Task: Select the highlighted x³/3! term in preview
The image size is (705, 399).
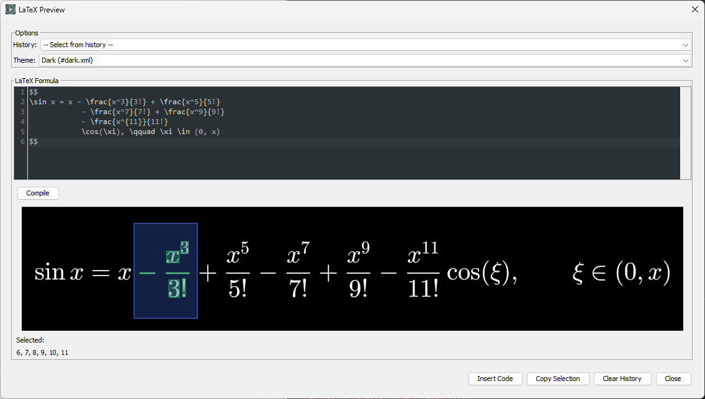Action: click(177, 271)
